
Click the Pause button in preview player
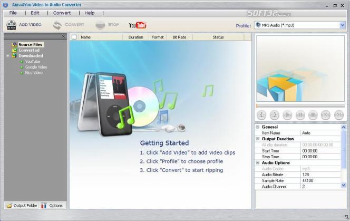[300, 115]
